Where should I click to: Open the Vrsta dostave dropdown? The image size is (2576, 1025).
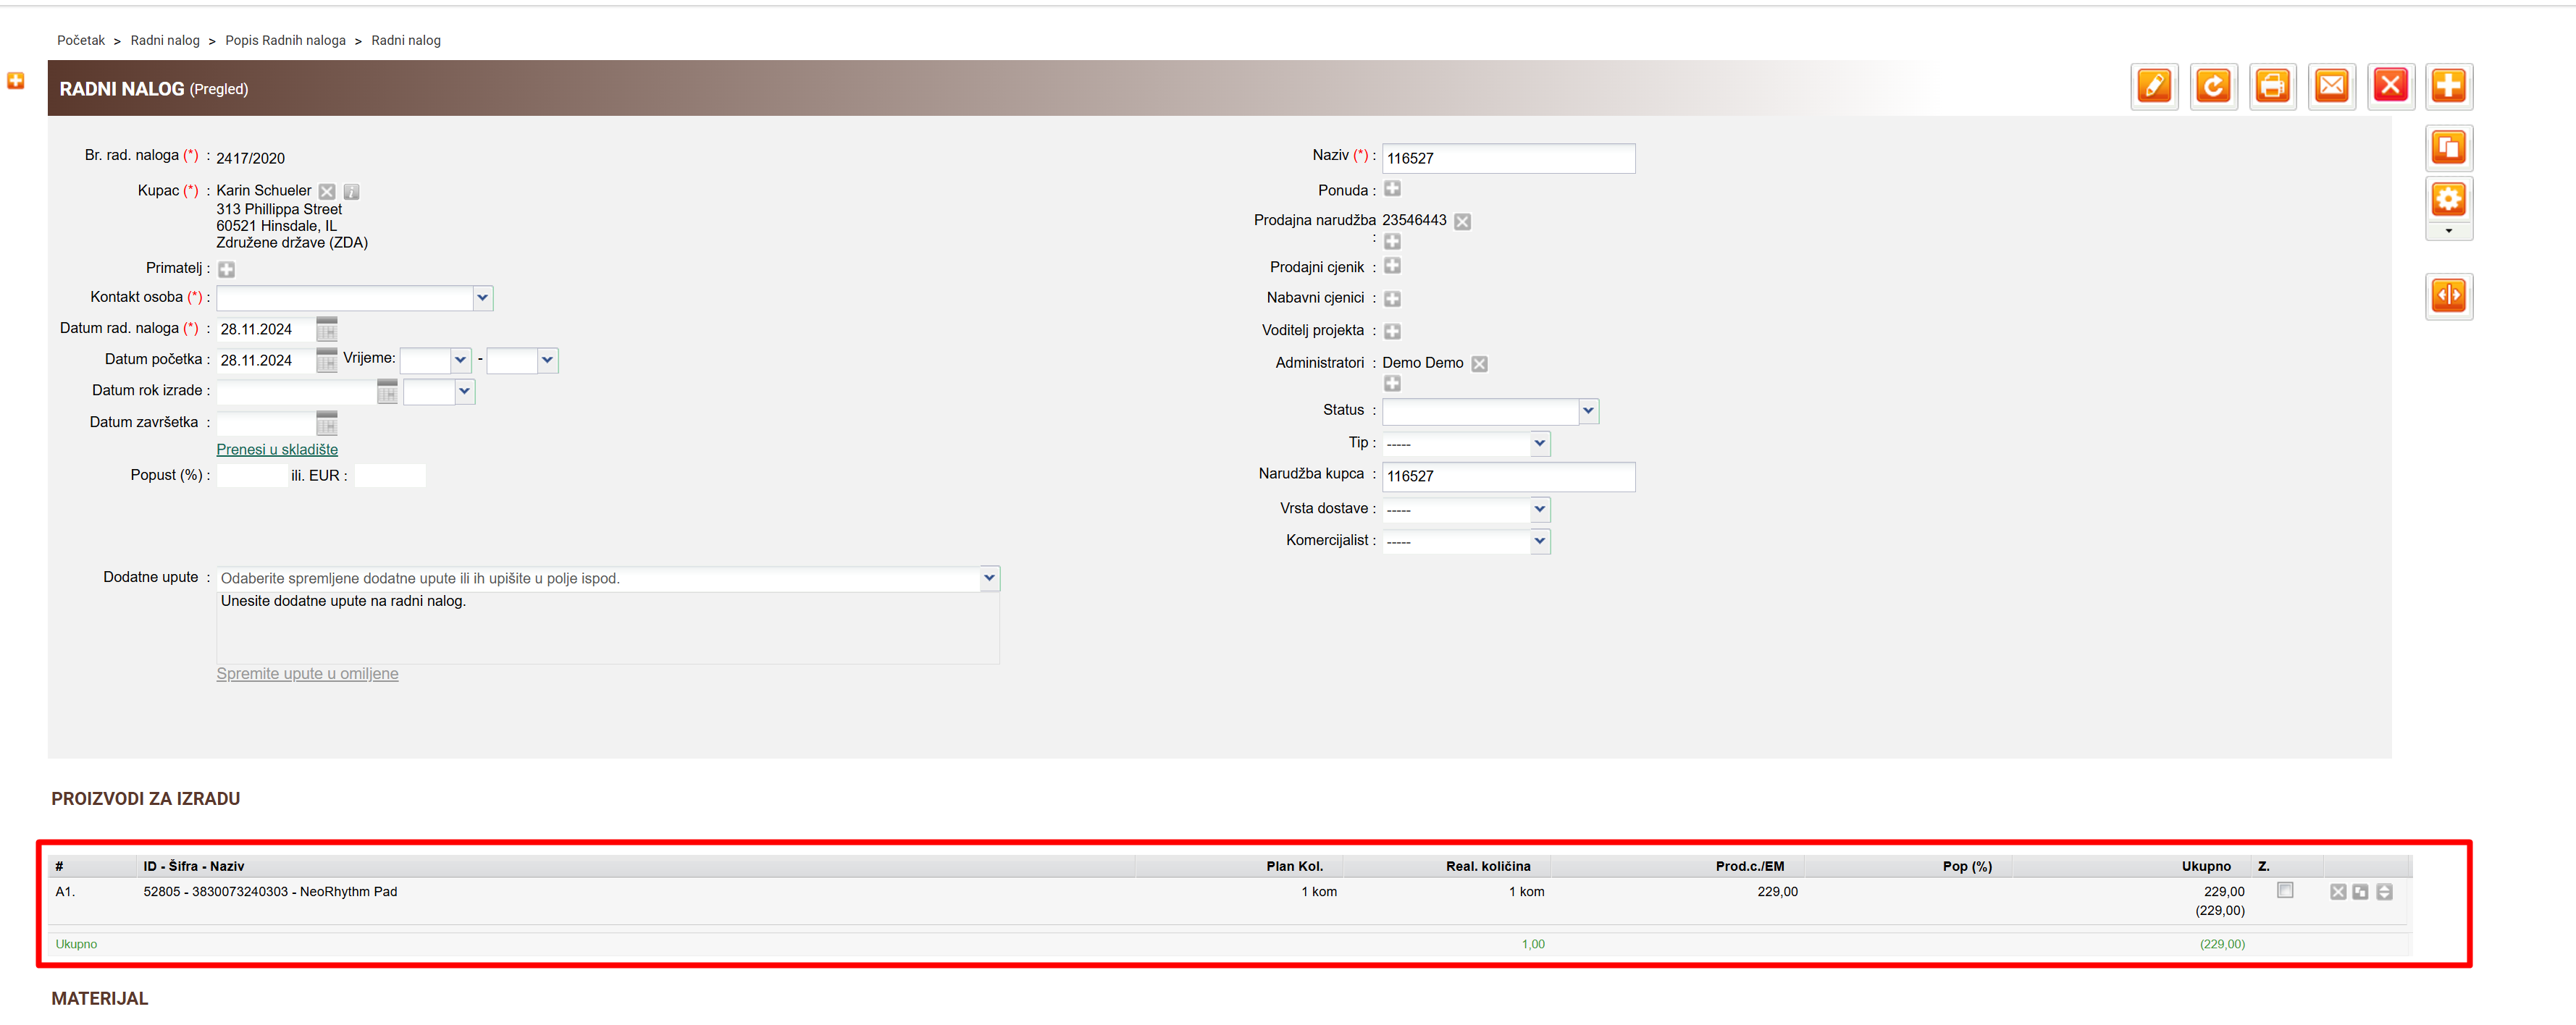pyautogui.click(x=1539, y=509)
